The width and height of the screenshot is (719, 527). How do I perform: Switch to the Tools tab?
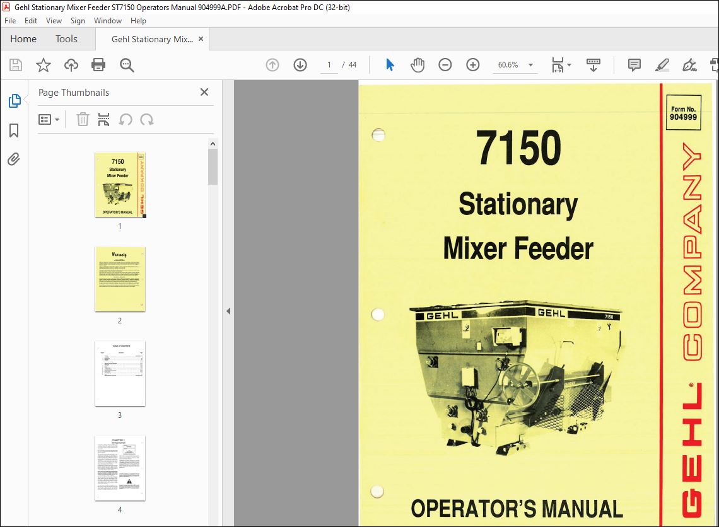(66, 39)
